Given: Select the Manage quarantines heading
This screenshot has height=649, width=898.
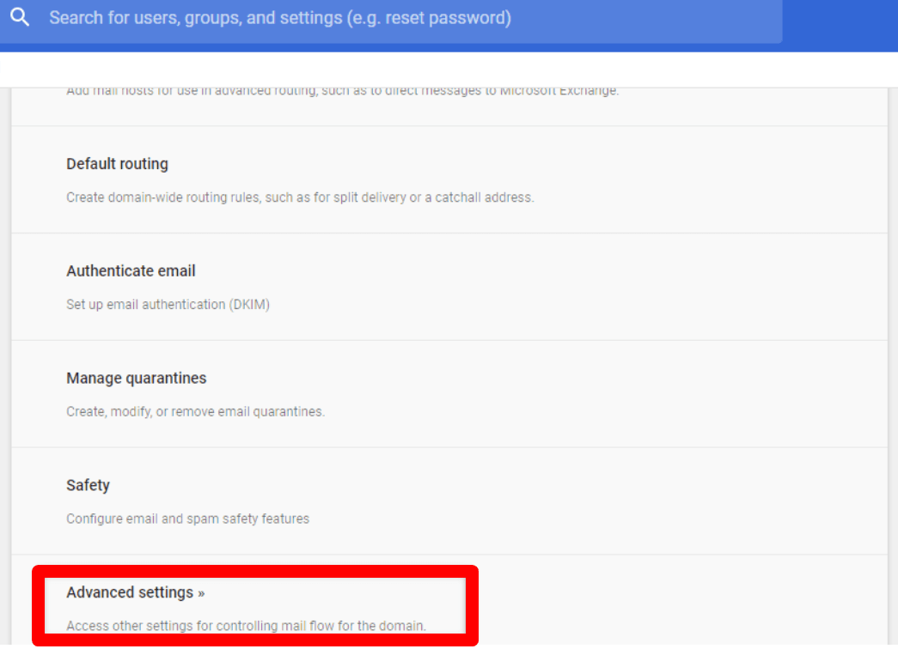Looking at the screenshot, I should pyautogui.click(x=136, y=378).
